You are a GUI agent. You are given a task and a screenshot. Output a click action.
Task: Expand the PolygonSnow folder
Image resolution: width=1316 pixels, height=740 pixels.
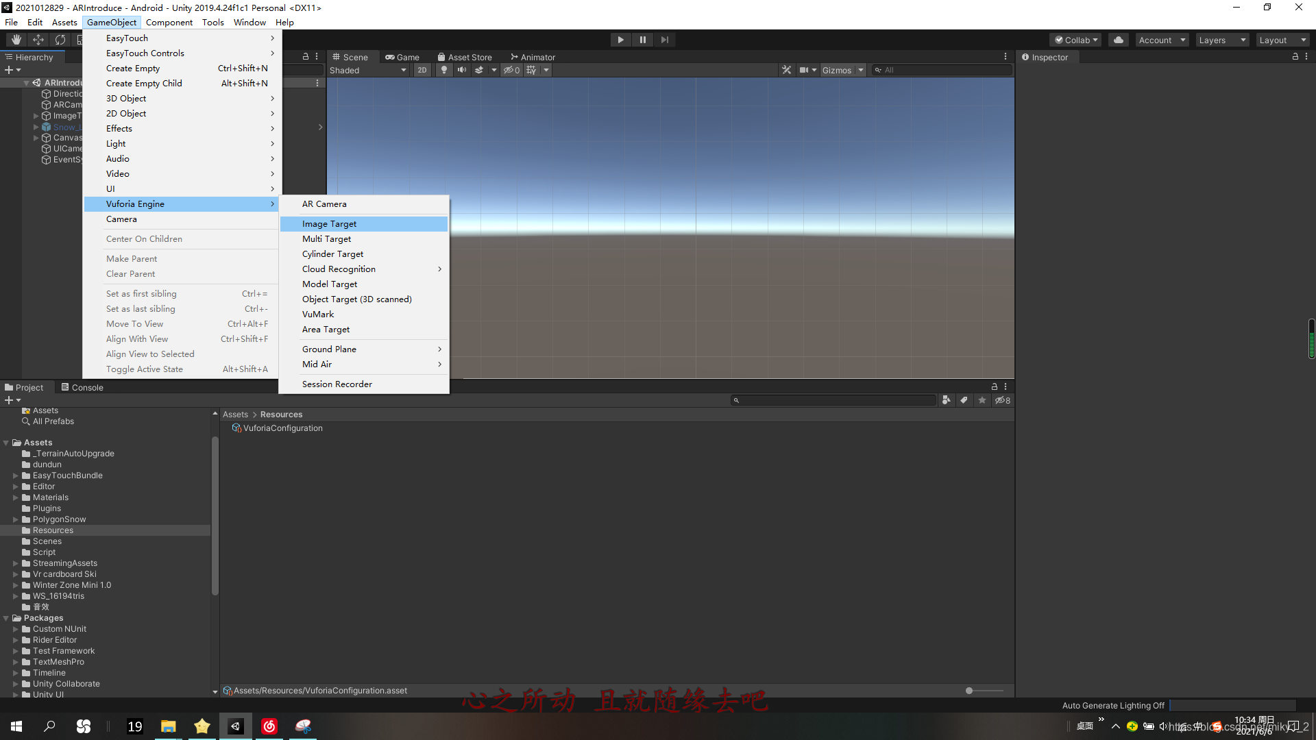pos(16,519)
